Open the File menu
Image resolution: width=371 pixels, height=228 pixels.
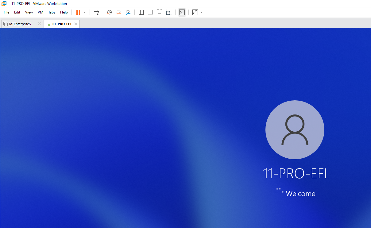pyautogui.click(x=6, y=12)
